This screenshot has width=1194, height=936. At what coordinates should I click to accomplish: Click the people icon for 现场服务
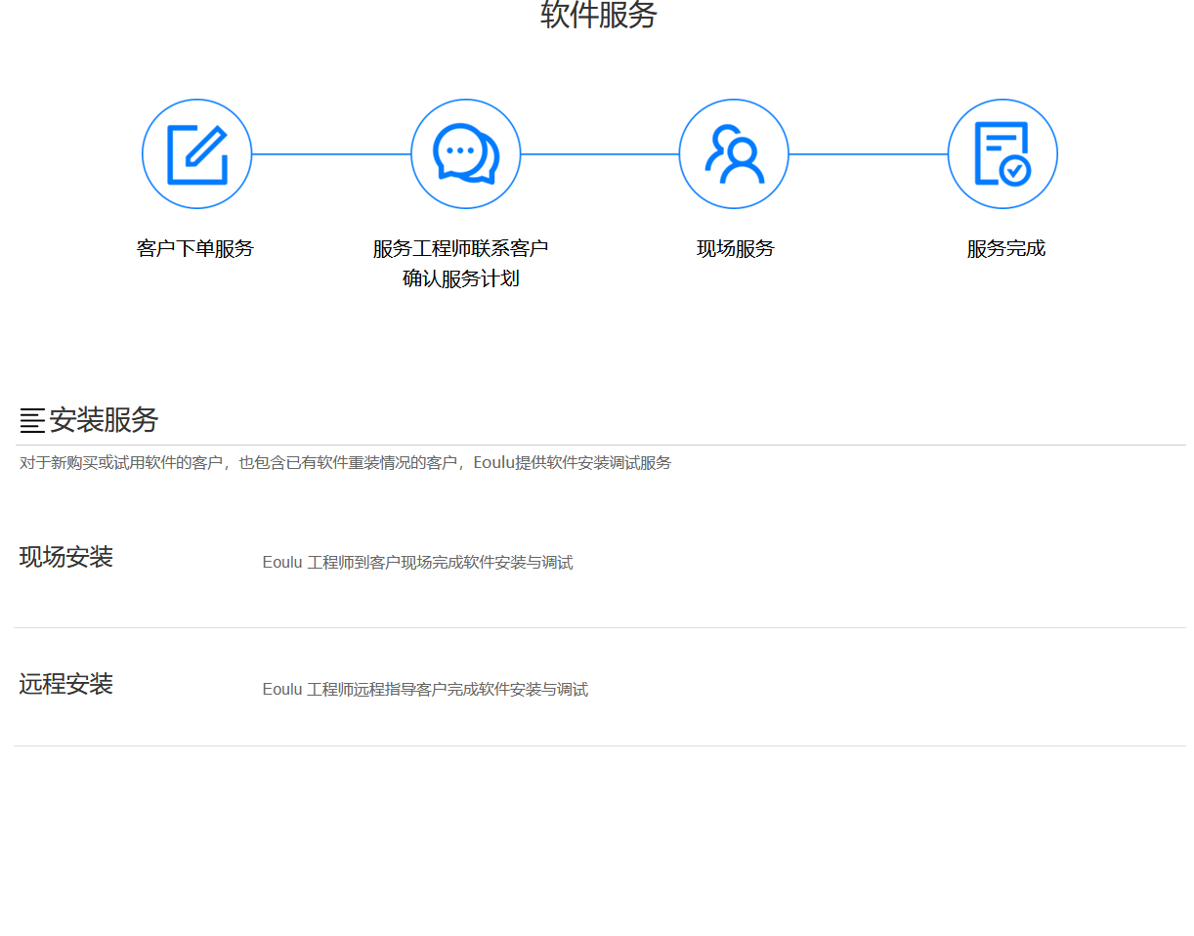pyautogui.click(x=734, y=153)
